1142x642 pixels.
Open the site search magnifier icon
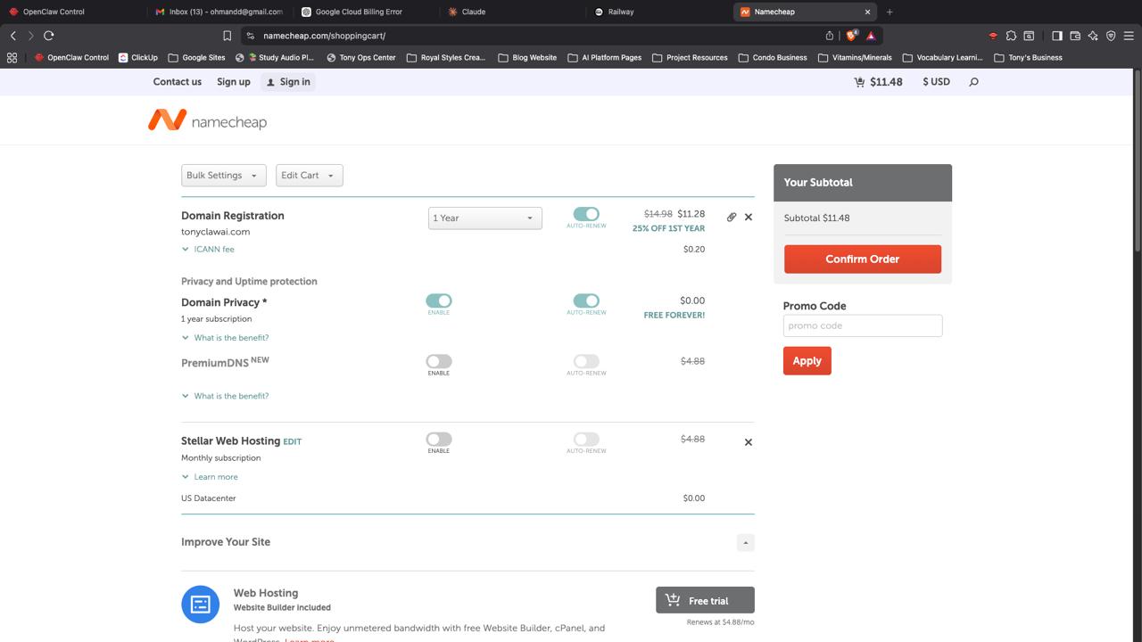pyautogui.click(x=973, y=82)
